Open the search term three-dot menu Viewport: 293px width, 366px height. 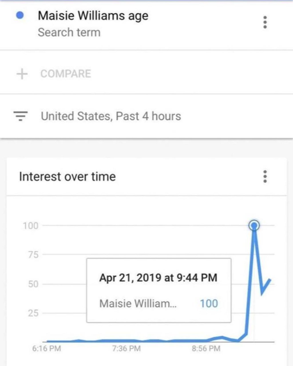click(265, 22)
